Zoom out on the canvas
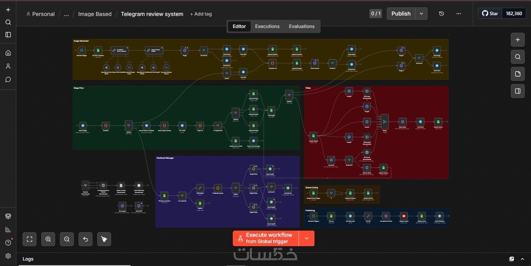 point(67,239)
